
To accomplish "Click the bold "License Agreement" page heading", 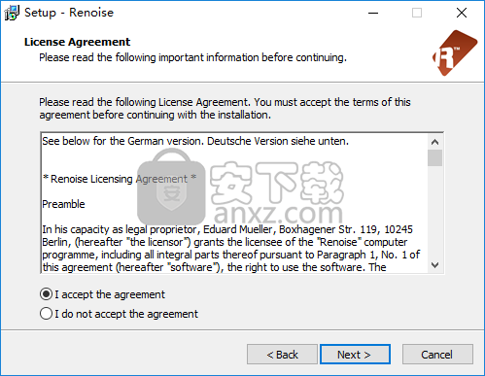I will 77,42.
